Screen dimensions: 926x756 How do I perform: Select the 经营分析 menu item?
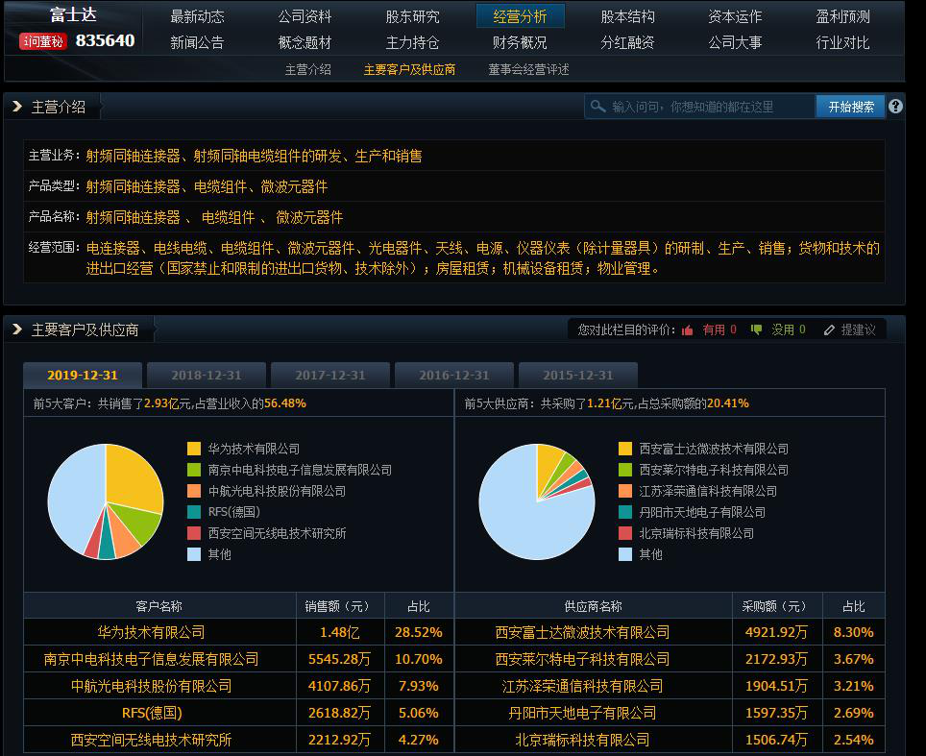coord(521,16)
